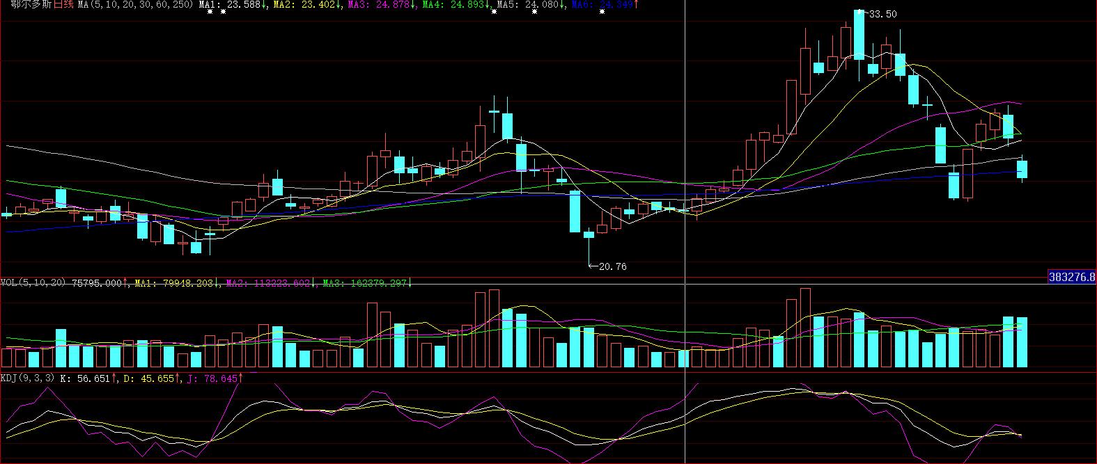Click the KDJ(9,3,3) indicator label

tap(28, 378)
